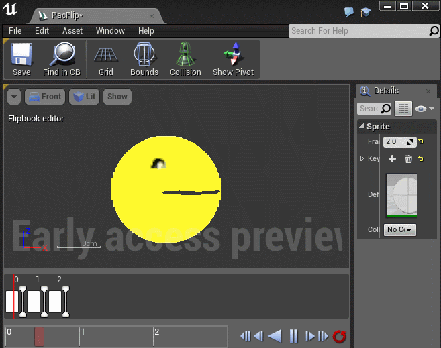Click the Unreal Engine logo
The width and height of the screenshot is (441, 348).
pyautogui.click(x=11, y=9)
